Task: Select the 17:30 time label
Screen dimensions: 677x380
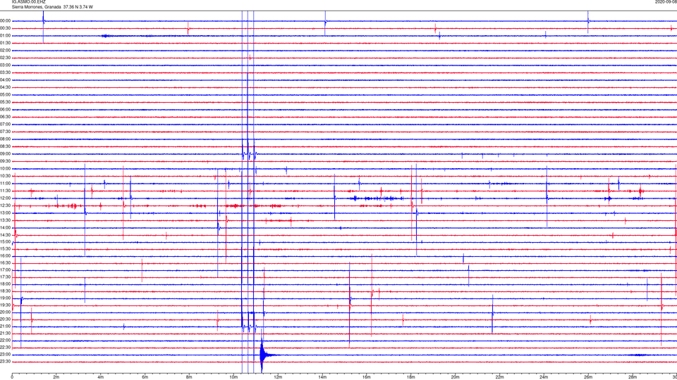Action: 6,277
